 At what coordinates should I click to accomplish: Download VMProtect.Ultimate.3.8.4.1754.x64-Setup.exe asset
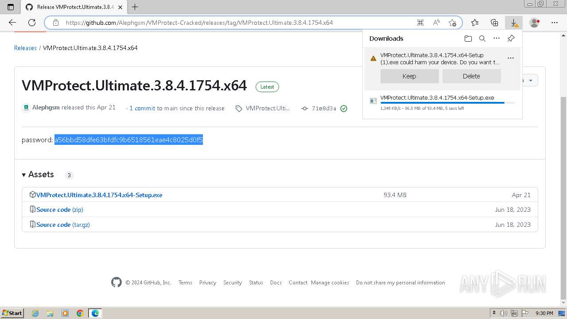pos(99,195)
